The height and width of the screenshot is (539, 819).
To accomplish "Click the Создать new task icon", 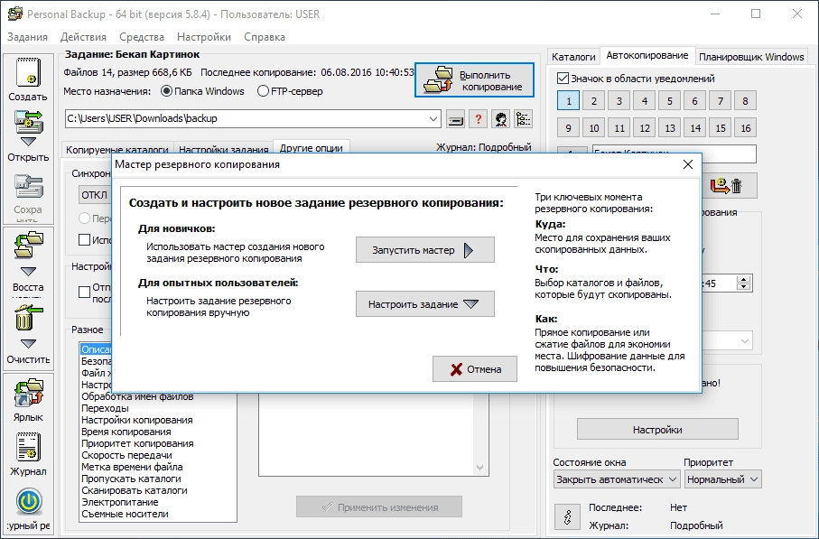I will (x=28, y=72).
